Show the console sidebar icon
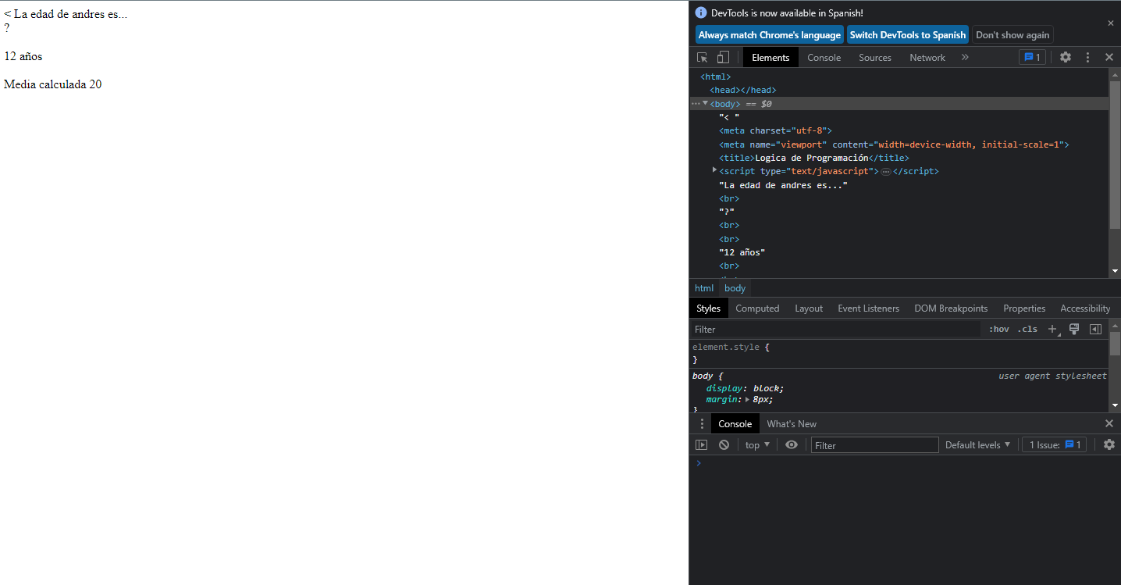This screenshot has width=1121, height=585. point(702,444)
